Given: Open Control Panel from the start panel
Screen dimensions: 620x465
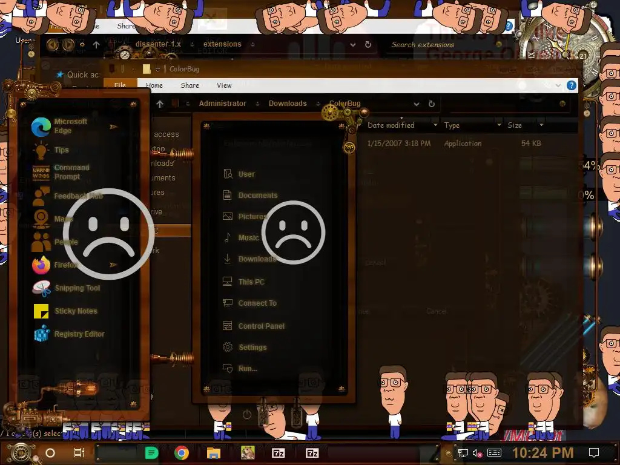Looking at the screenshot, I should 254,326.
